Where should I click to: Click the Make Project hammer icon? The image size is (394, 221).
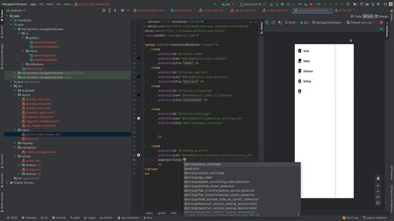215,4
